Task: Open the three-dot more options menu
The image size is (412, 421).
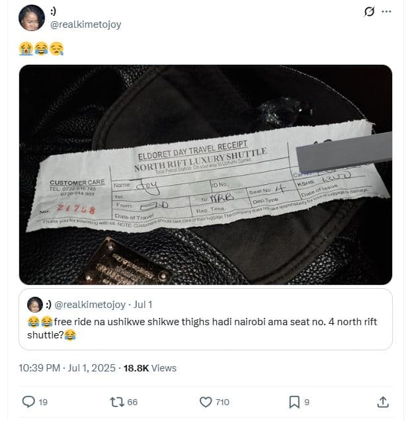Action: tap(386, 11)
